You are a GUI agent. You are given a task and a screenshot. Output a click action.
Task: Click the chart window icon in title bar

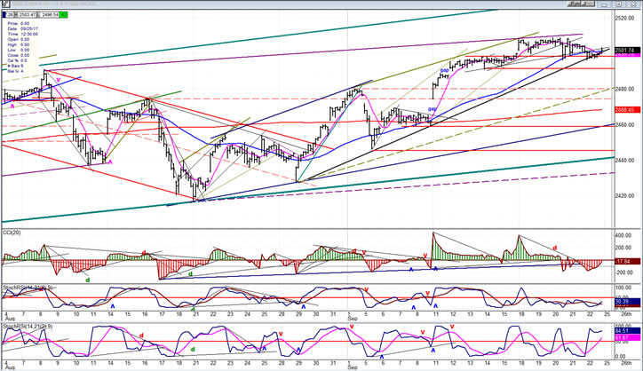tap(4, 4)
